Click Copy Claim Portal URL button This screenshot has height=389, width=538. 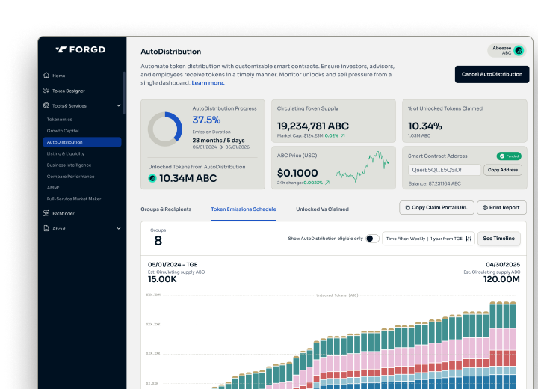[x=437, y=207]
